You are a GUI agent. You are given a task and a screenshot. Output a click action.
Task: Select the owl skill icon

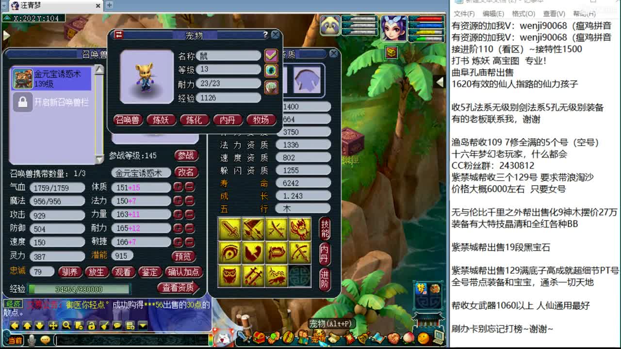click(x=230, y=275)
